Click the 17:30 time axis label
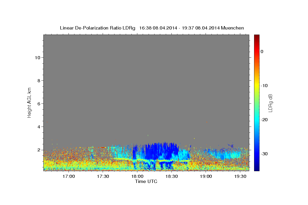Screen dimensions: 308x205 pyautogui.click(x=103, y=176)
